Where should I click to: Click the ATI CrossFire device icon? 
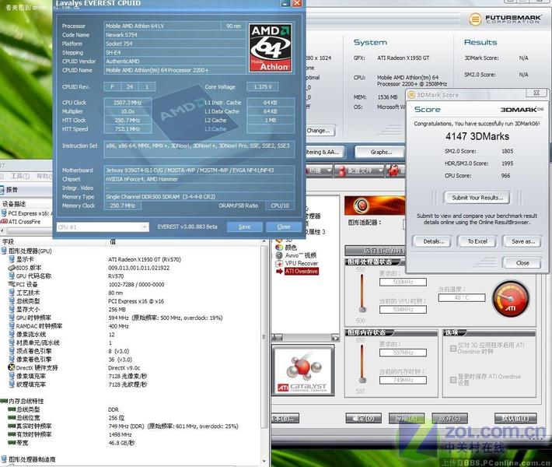coord(4,222)
